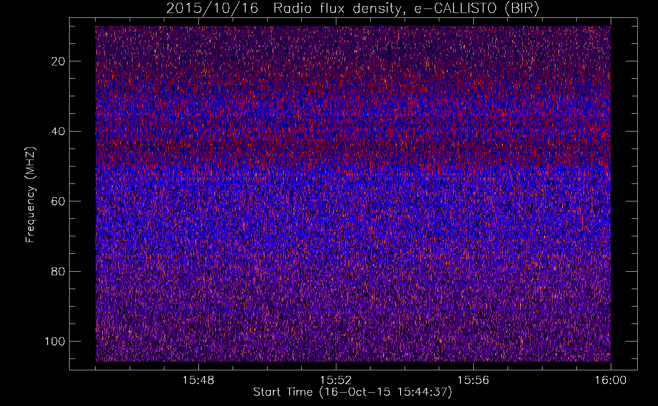Click the 100 MHz frequency tick label
The width and height of the screenshot is (658, 406).
[55, 341]
